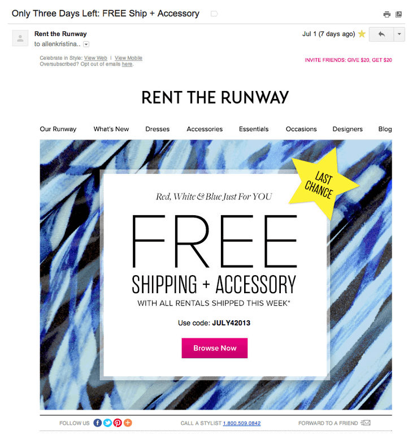Expand recipient details arrow next to allenkristina
408x444 pixels.
click(86, 44)
